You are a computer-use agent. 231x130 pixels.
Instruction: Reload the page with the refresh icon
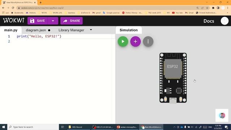[13, 8]
